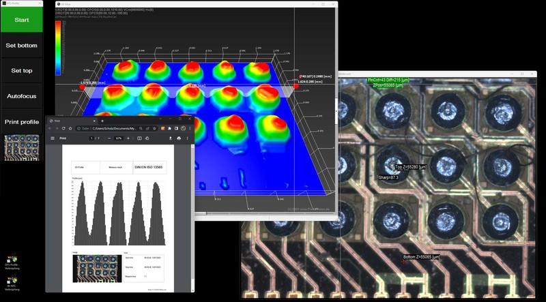Open a new browser tab

tap(102, 121)
